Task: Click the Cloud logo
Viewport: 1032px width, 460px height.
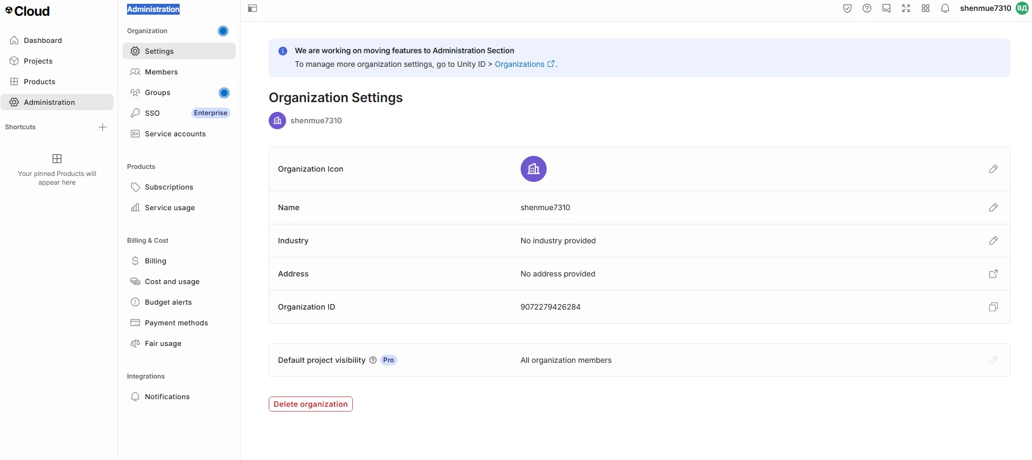Action: point(28,11)
